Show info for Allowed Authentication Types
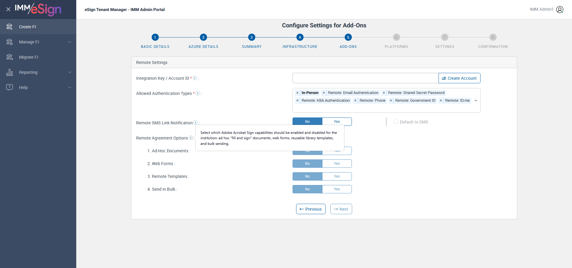Viewport: 572px width, 268px height. pyautogui.click(x=198, y=93)
